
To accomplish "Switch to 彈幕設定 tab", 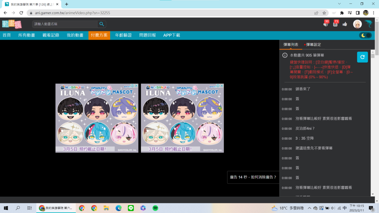I will click(x=313, y=45).
